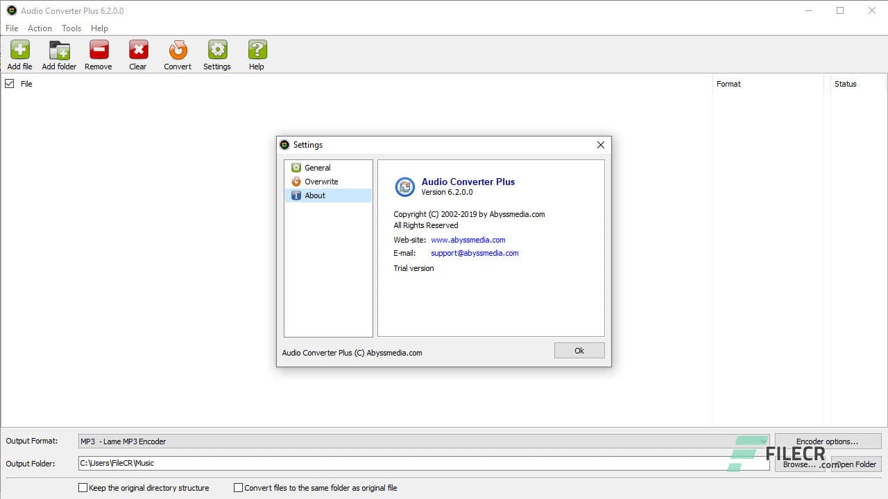
Task: Open the Tools menu
Action: point(71,28)
